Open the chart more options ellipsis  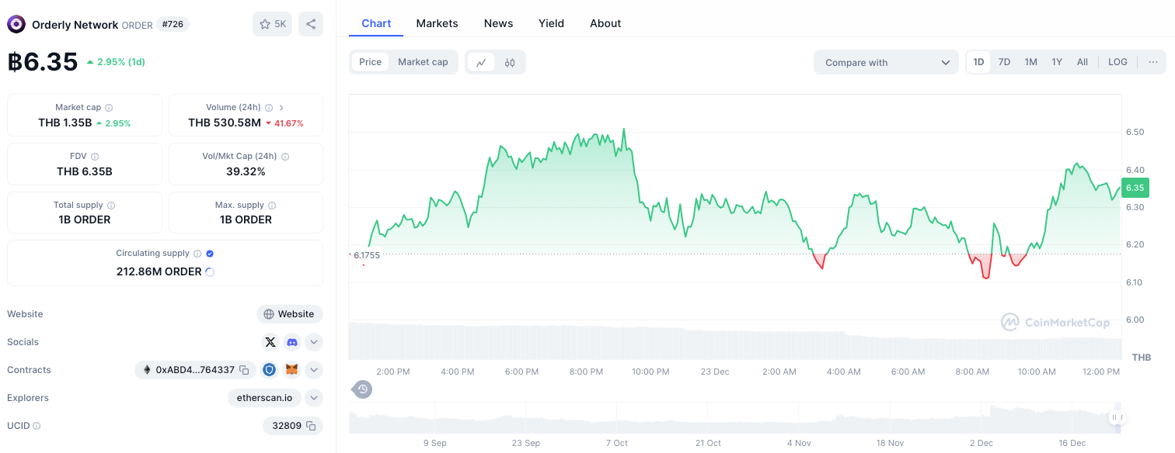point(1152,62)
